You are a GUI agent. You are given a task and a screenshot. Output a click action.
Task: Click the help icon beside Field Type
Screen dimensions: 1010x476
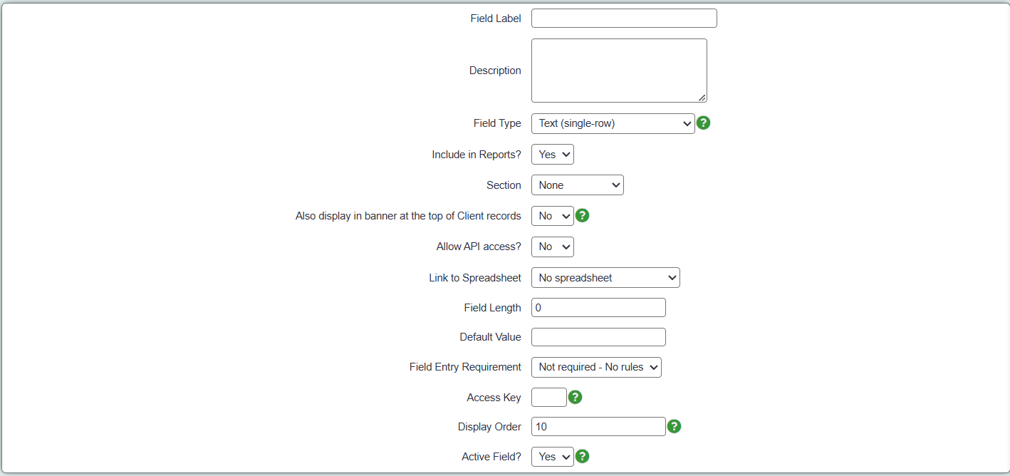point(703,123)
